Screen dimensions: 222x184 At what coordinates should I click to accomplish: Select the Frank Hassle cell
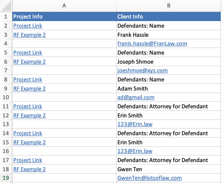coord(169,35)
